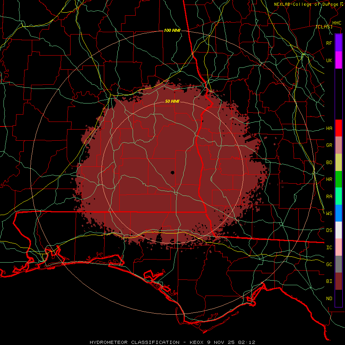This screenshot has width=345, height=345.
Task: Click the WS blue legend swatch
Action: click(x=338, y=213)
